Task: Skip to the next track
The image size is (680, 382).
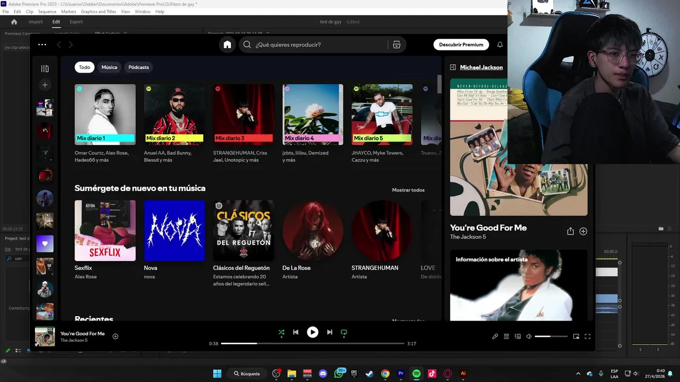Action: click(x=329, y=332)
